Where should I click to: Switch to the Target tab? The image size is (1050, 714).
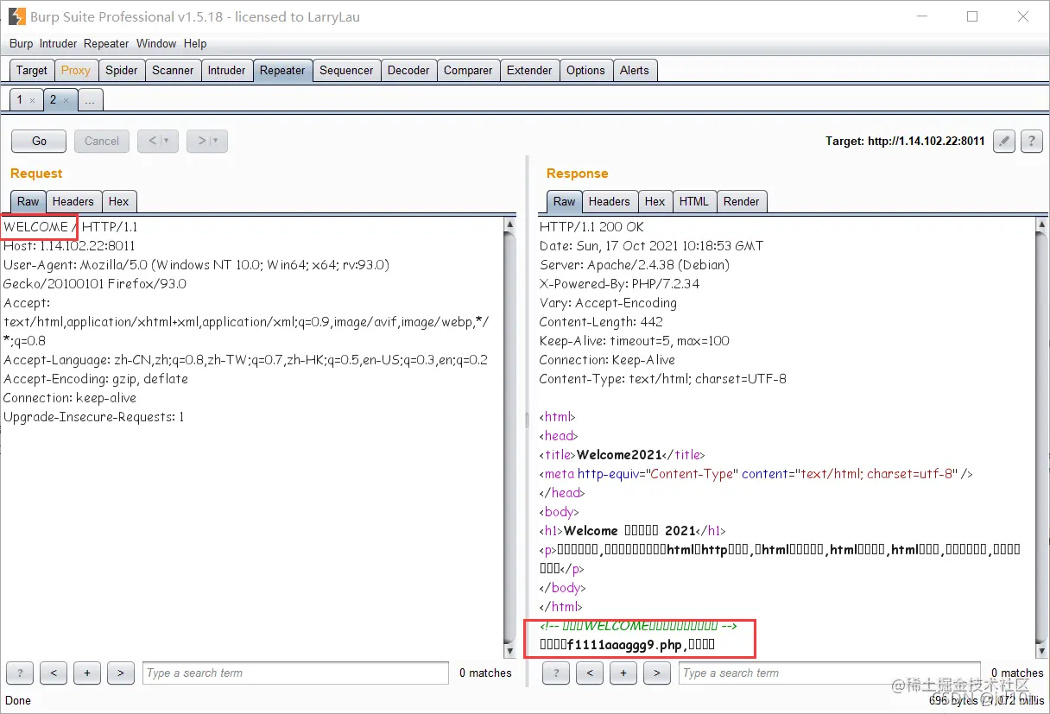(32, 70)
